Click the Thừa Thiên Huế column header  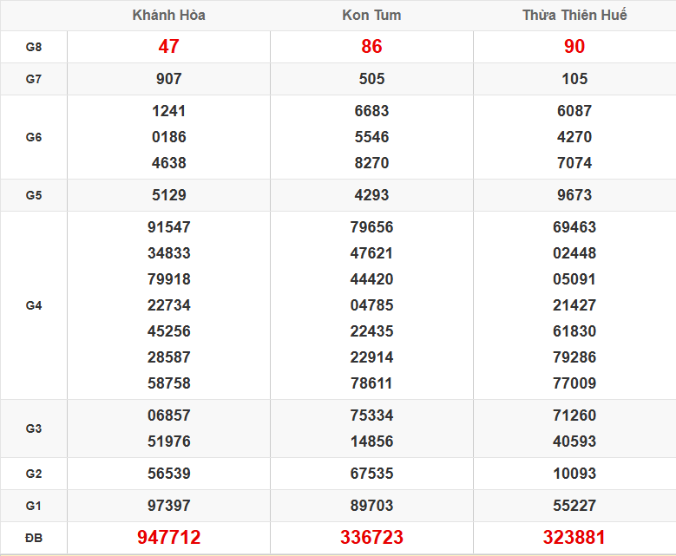click(574, 16)
